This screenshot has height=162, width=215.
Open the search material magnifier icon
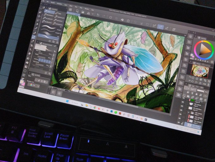coord(190,36)
